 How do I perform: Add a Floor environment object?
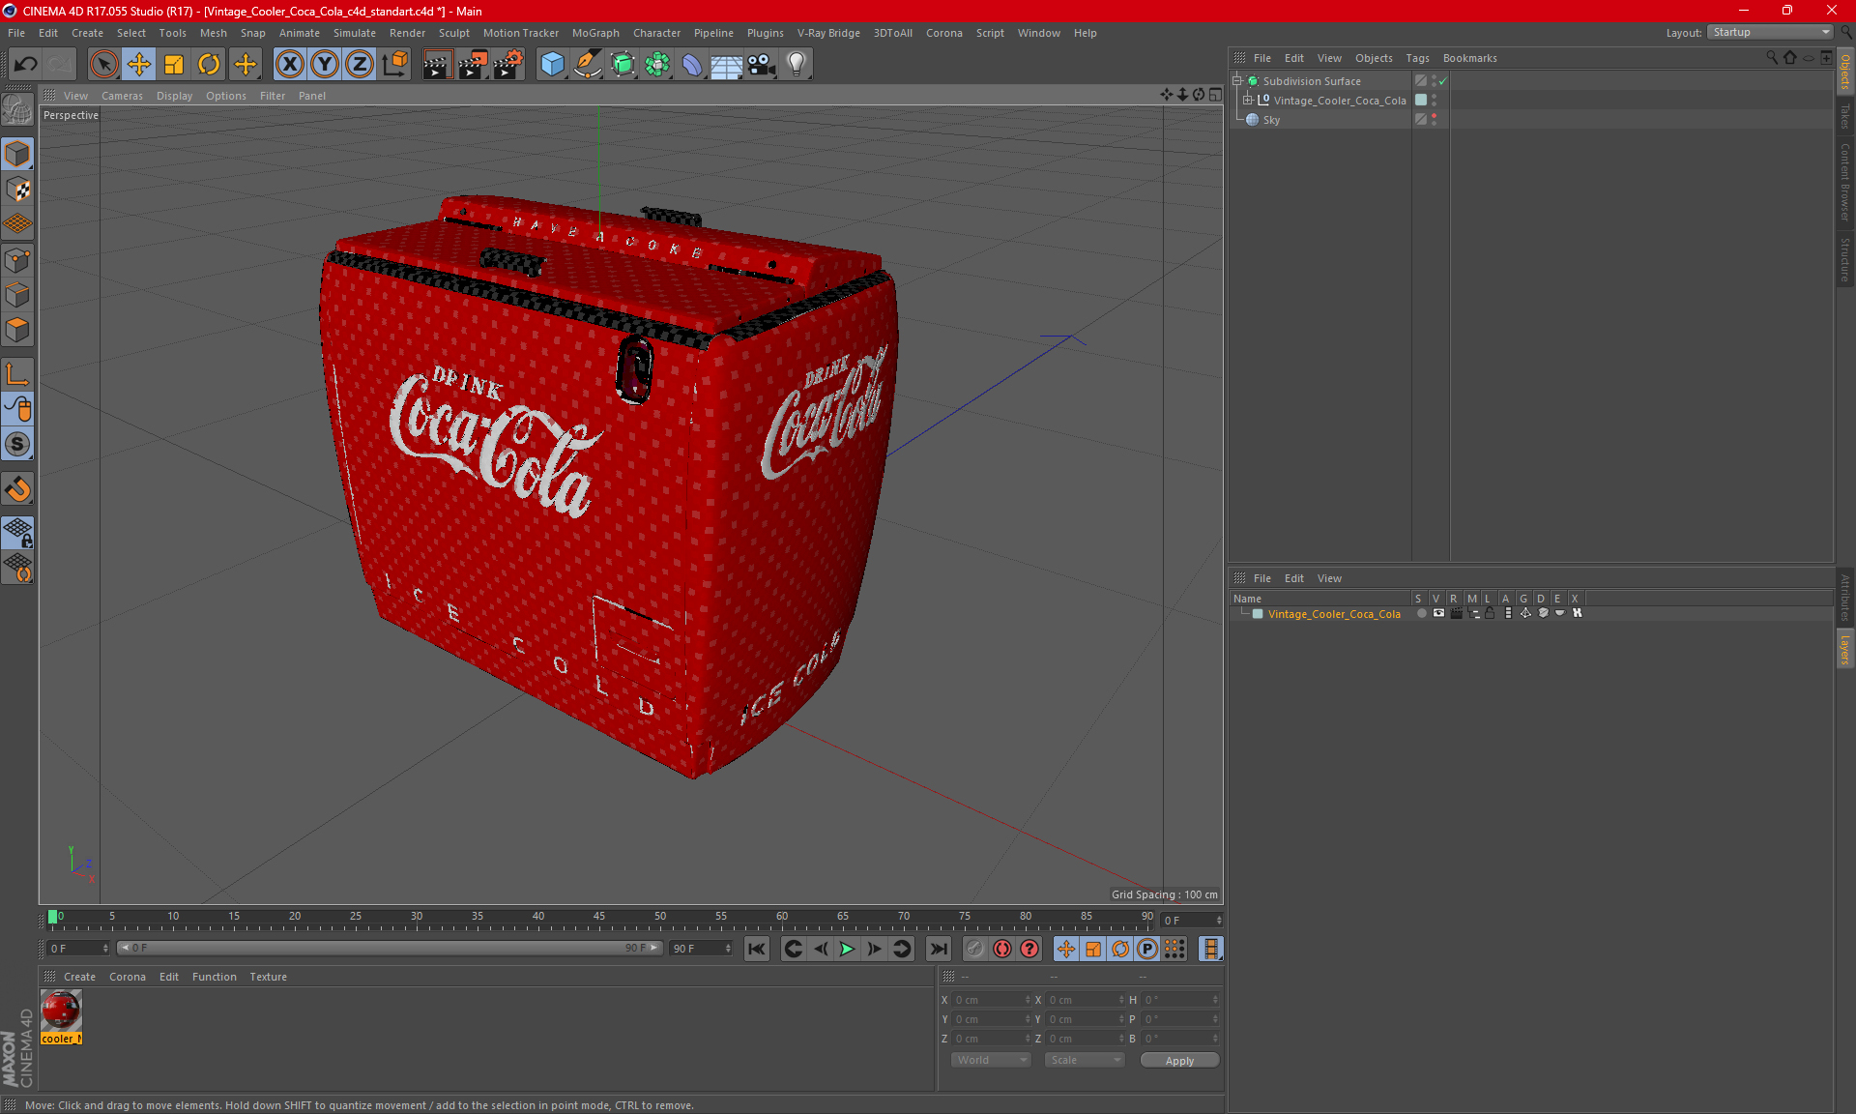[x=727, y=65]
